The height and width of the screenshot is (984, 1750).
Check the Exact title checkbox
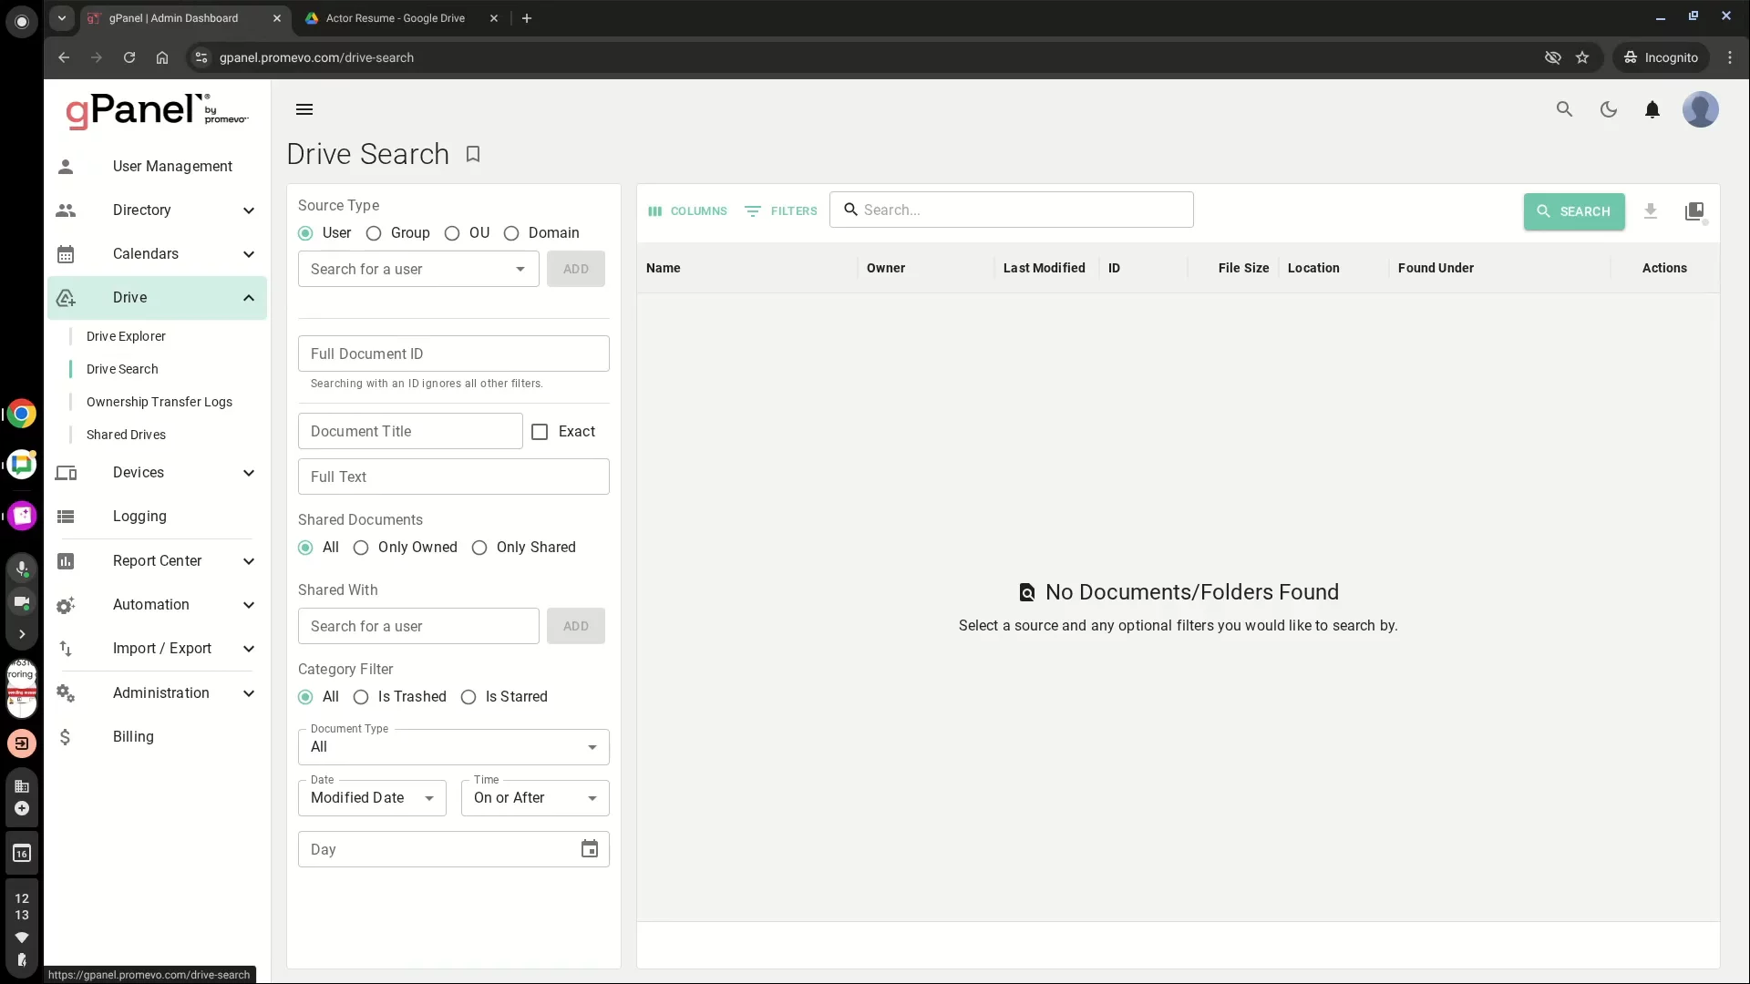tap(540, 432)
